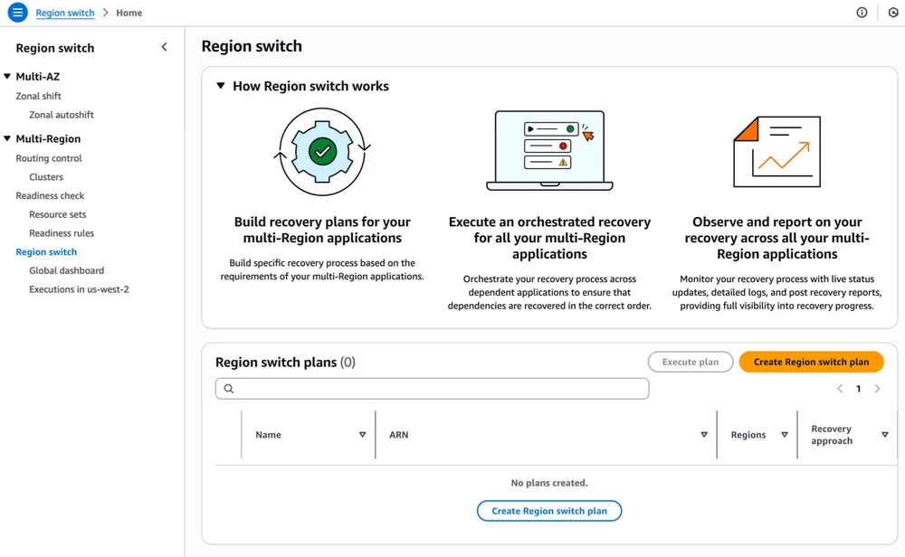Click the gear recovery plan illustration

pos(322,152)
